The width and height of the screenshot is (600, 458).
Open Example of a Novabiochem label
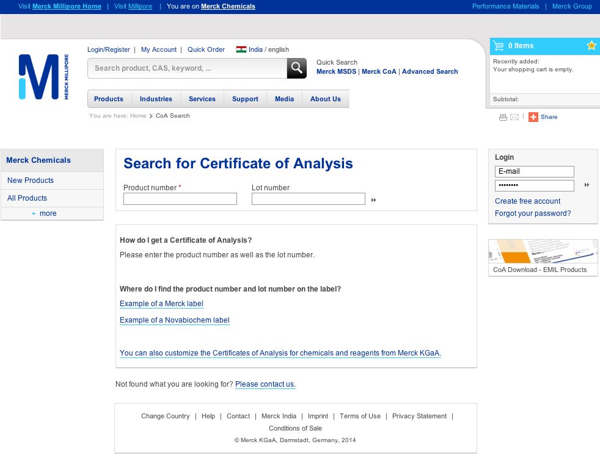click(x=175, y=320)
